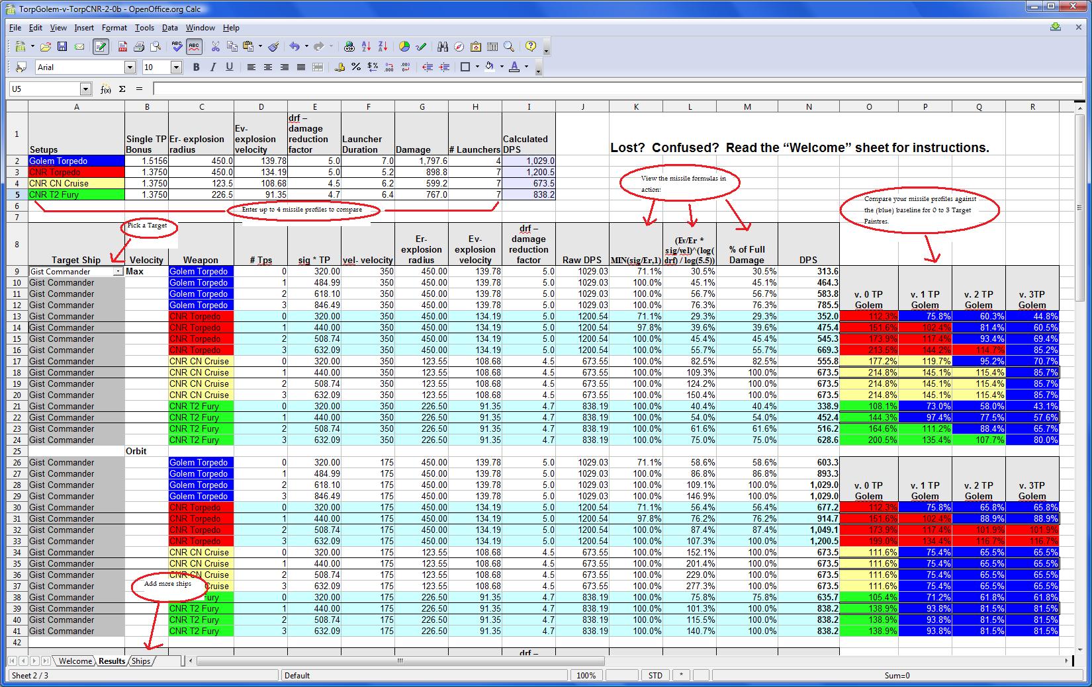Screen dimensions: 1092x687
Task: Open the Arial font name dropdown
Action: coord(130,67)
